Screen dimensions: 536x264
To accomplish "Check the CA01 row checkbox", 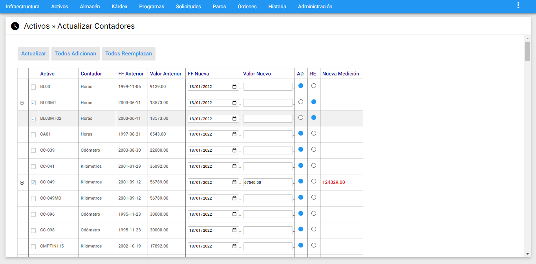I will pos(33,135).
